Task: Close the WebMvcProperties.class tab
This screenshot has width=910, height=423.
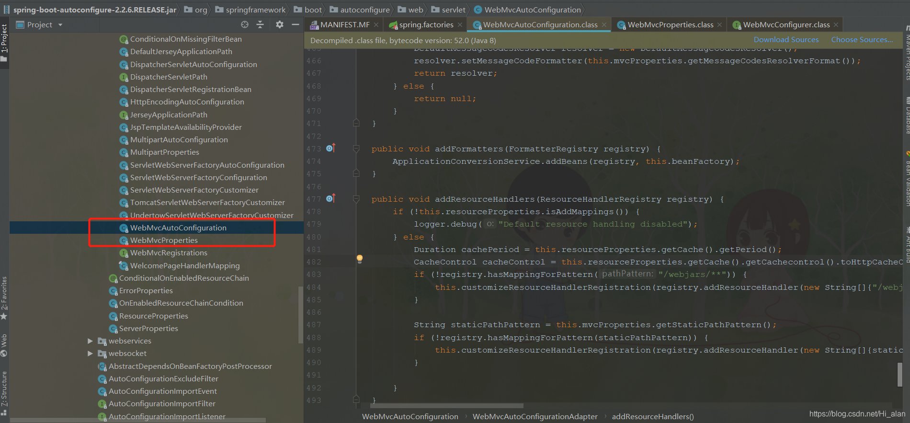Action: 720,25
